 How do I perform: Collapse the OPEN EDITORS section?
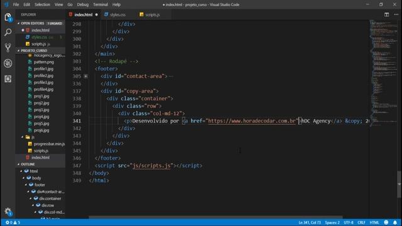coord(18,23)
